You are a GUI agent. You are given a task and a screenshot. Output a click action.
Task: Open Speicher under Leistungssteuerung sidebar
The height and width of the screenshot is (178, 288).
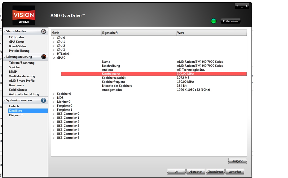15,67
